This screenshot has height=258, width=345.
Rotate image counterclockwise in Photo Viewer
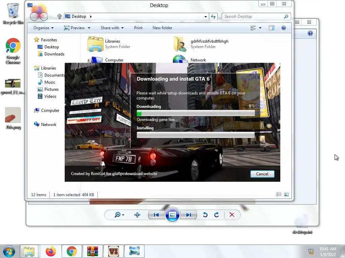click(x=205, y=215)
